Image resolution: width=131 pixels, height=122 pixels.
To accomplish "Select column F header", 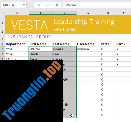I will tap(123, 13).
